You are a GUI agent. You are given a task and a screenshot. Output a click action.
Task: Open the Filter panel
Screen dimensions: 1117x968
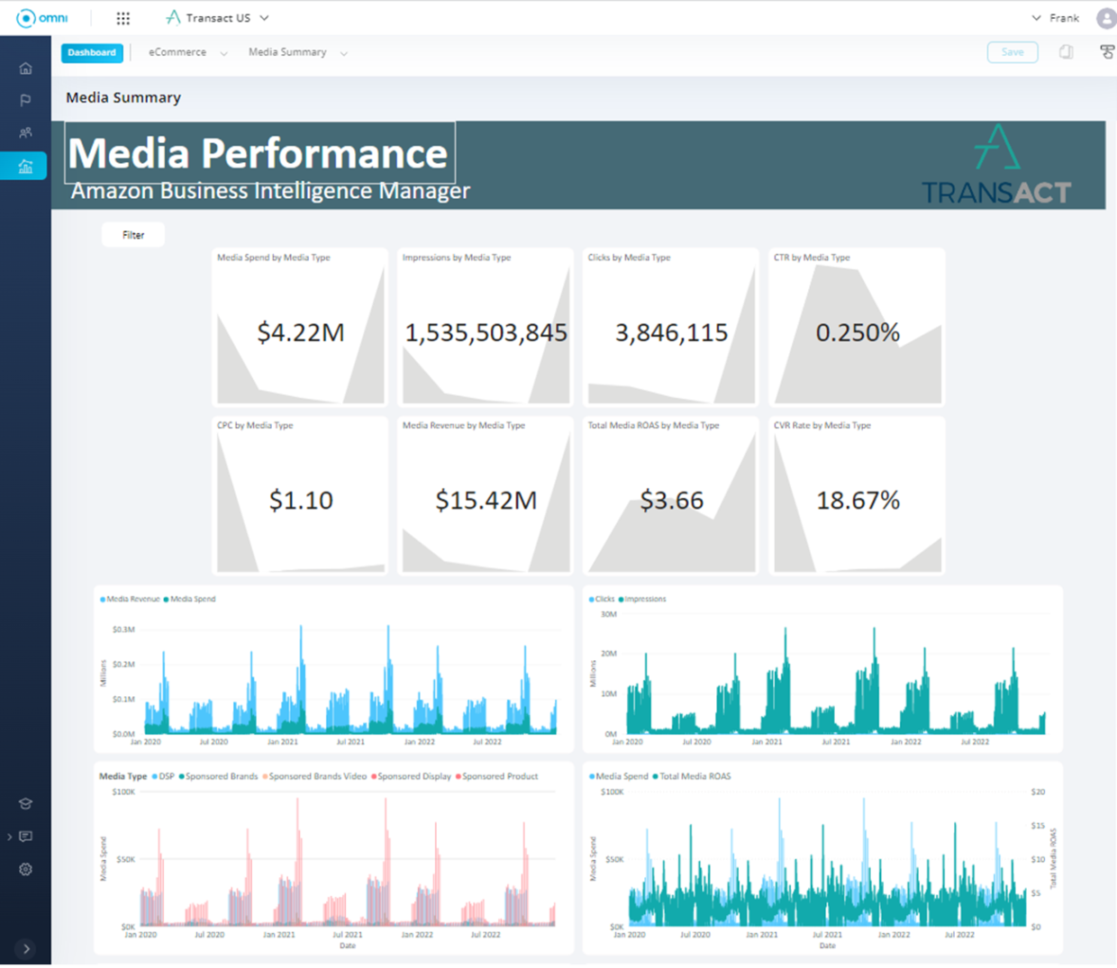point(132,234)
